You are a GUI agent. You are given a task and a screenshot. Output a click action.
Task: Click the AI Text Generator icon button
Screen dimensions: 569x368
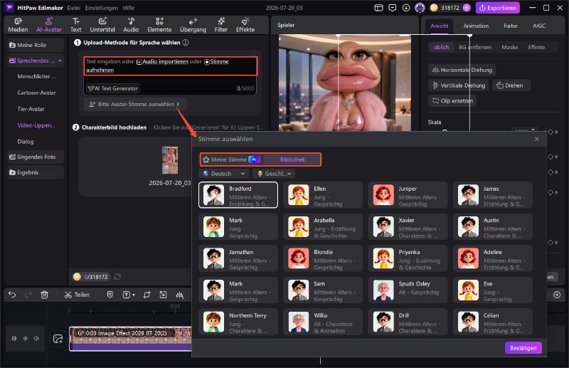(x=113, y=88)
